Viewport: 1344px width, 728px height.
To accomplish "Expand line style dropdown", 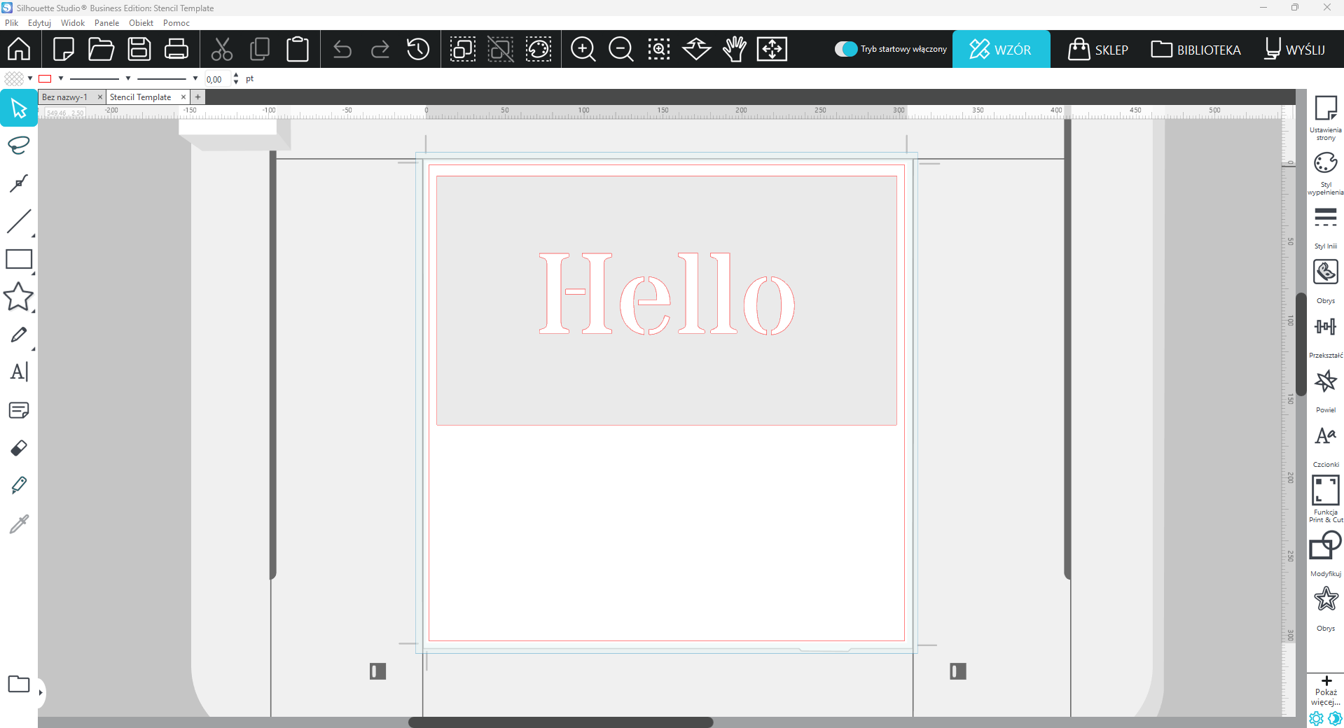I will [x=128, y=78].
